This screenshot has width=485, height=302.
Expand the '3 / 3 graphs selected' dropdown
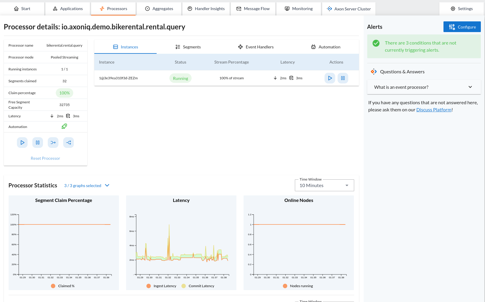87,186
